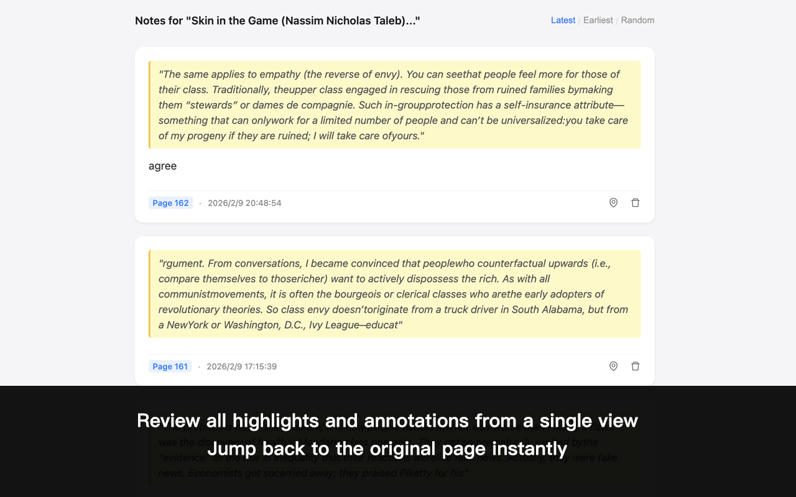Screen dimensions: 796x497
Task: Click the yellow left border of empathy quote
Action: coord(150,105)
